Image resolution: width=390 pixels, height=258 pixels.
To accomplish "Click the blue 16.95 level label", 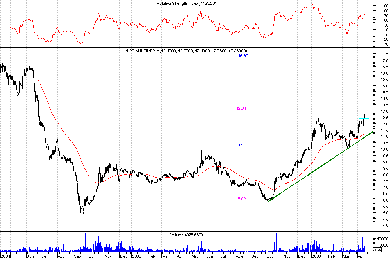I will point(243,55).
